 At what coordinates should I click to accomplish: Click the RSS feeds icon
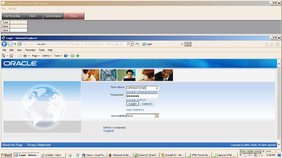(11, 56)
